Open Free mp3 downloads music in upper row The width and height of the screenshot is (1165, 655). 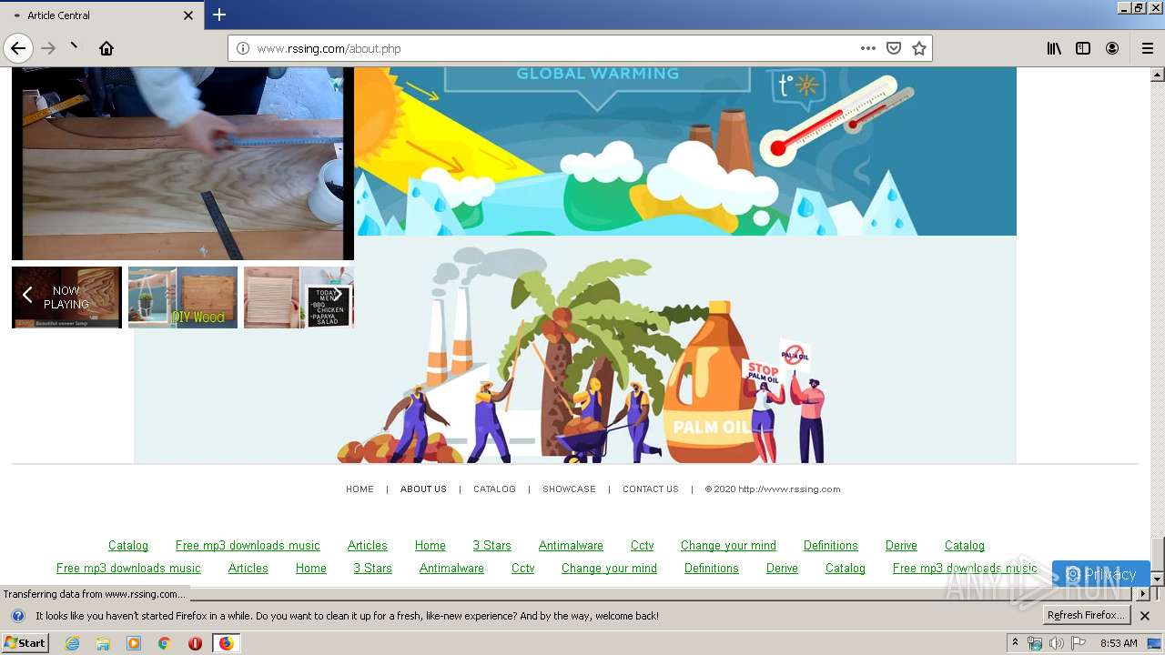click(x=248, y=546)
